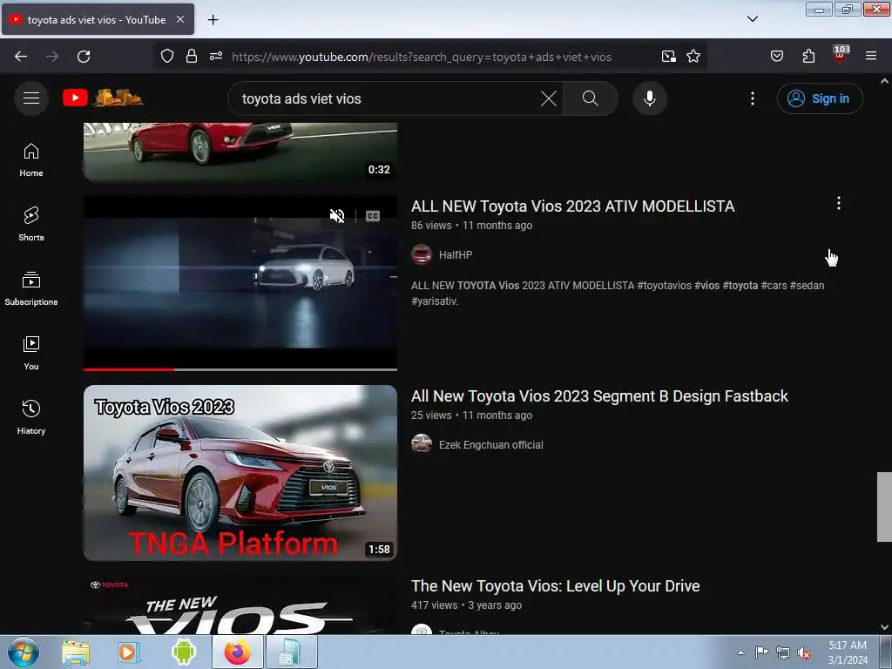Show hidden system tray icons

[x=740, y=652]
